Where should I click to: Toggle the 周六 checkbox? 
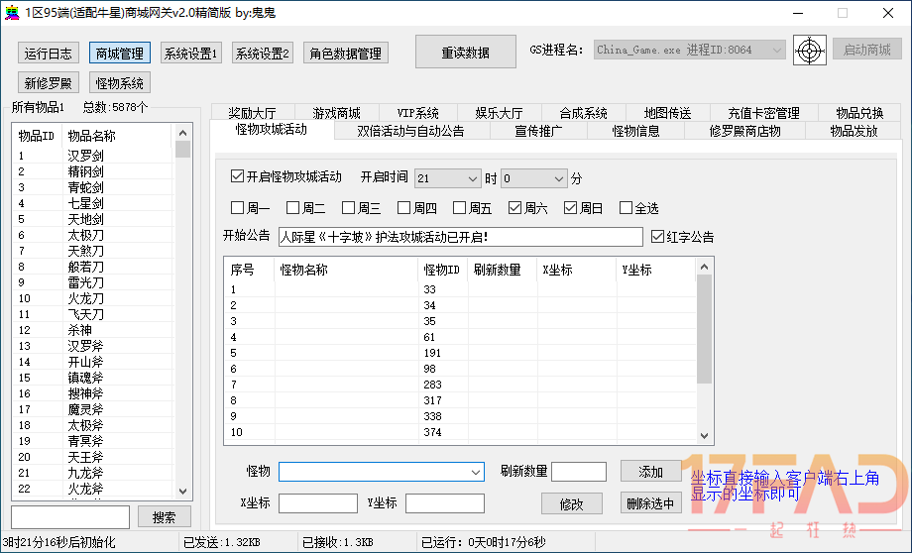(514, 208)
